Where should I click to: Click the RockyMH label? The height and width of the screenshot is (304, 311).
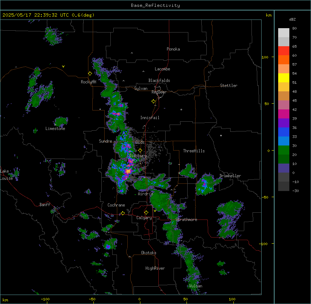click(88, 82)
